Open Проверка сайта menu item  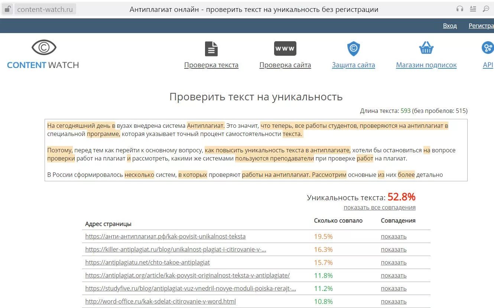[285, 65]
